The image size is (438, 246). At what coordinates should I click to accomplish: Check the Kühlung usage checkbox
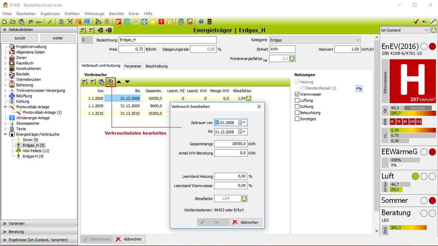point(297,106)
